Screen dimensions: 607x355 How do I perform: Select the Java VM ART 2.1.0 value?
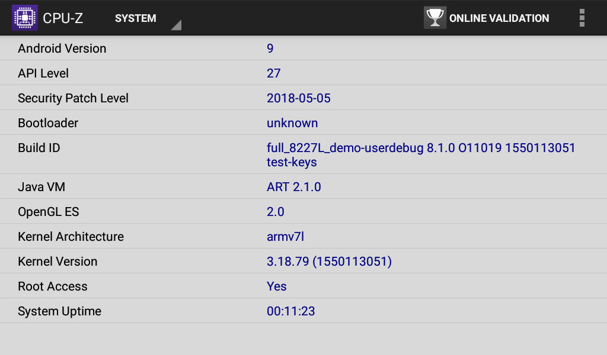(x=294, y=186)
